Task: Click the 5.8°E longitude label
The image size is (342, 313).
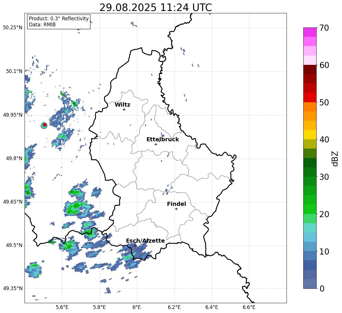Action: (x=99, y=307)
